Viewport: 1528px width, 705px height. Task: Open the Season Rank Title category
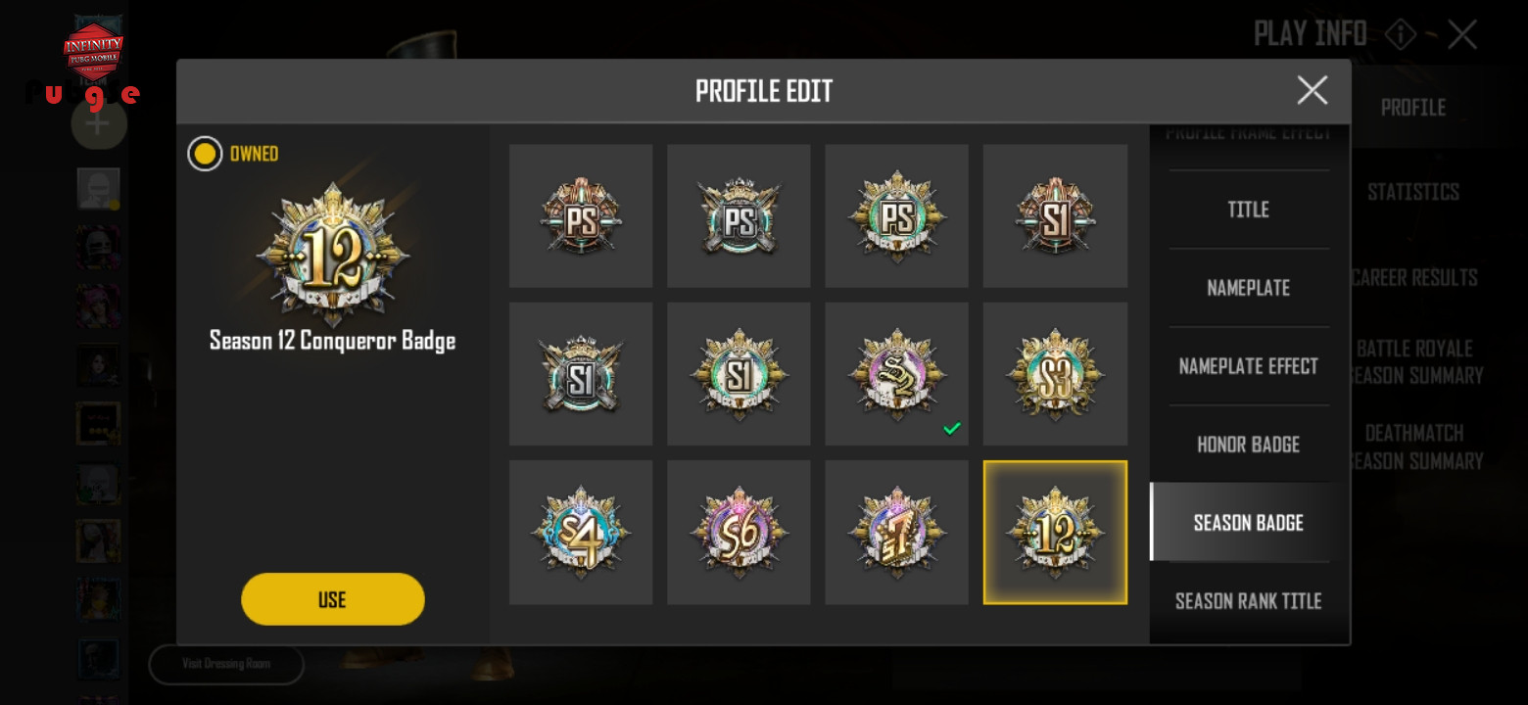point(1249,601)
